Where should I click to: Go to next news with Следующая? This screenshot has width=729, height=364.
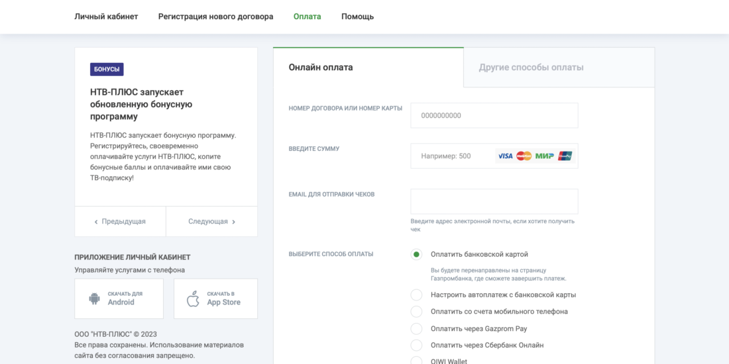click(211, 222)
